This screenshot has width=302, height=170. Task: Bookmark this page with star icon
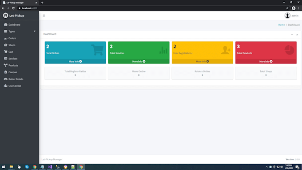pyautogui.click(x=287, y=8)
